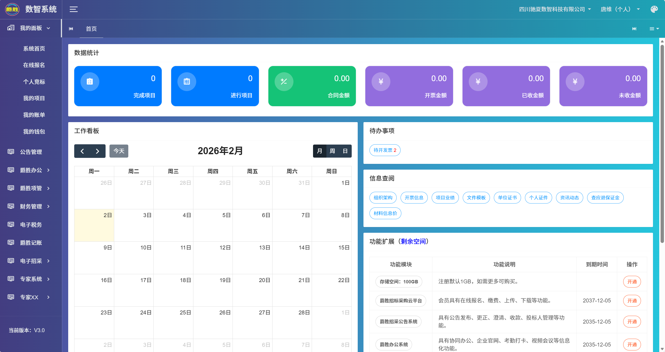The image size is (665, 352).
Task: Open the company name dropdown
Action: (x=554, y=9)
